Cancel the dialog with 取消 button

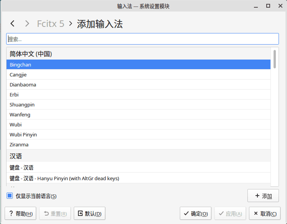click(x=265, y=214)
